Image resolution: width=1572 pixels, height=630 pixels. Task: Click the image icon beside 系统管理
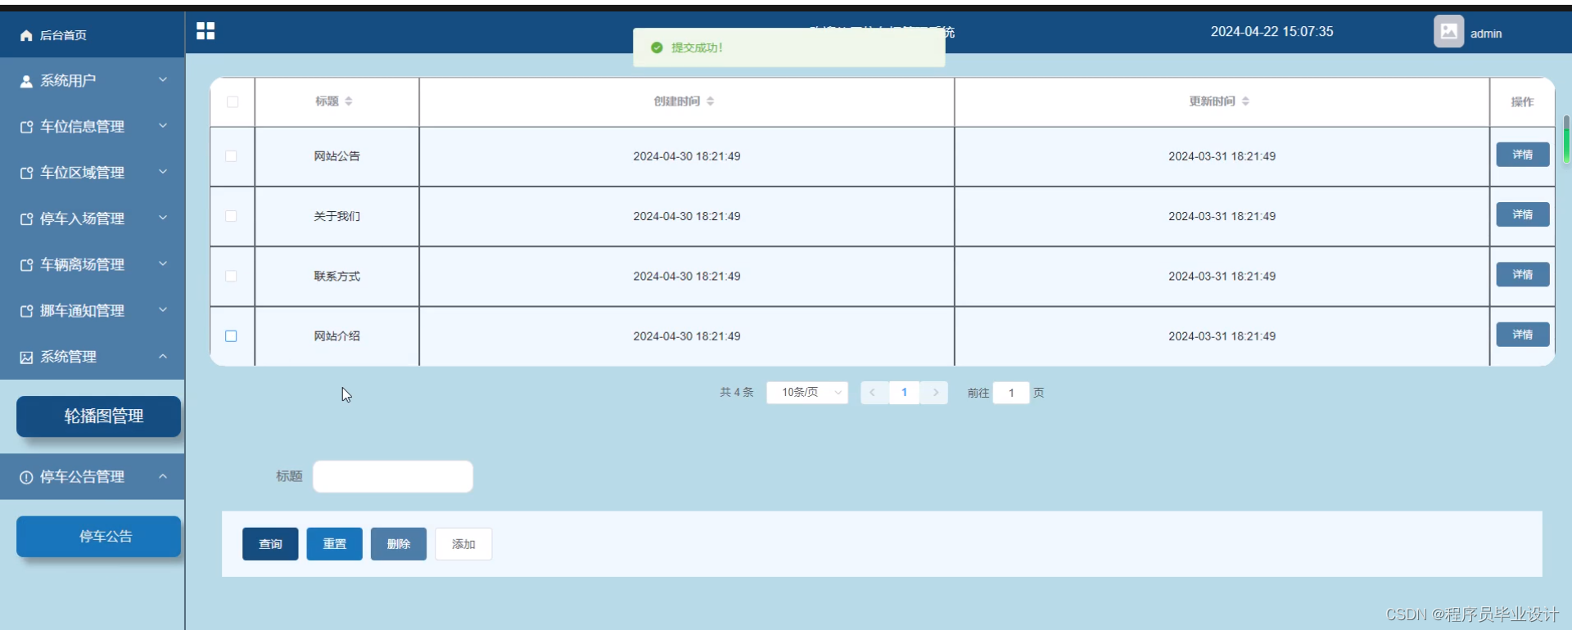pyautogui.click(x=26, y=357)
